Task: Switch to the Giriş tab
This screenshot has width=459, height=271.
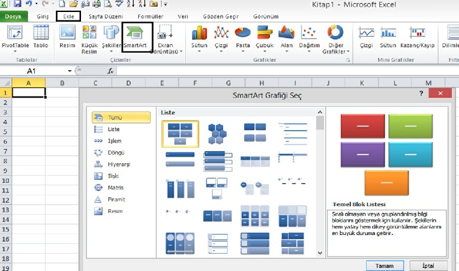Action: pos(43,16)
